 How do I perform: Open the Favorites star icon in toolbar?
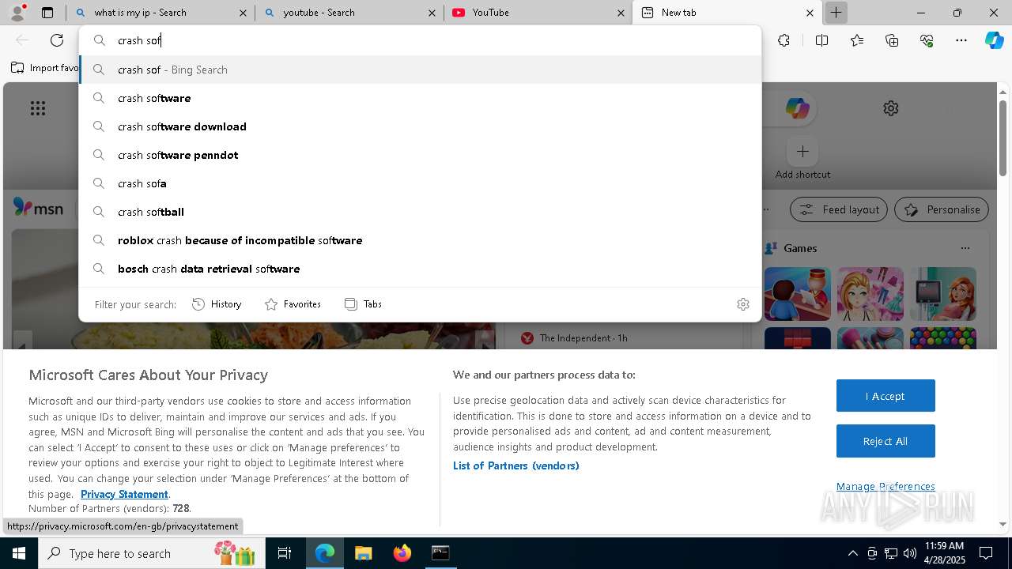(x=857, y=40)
